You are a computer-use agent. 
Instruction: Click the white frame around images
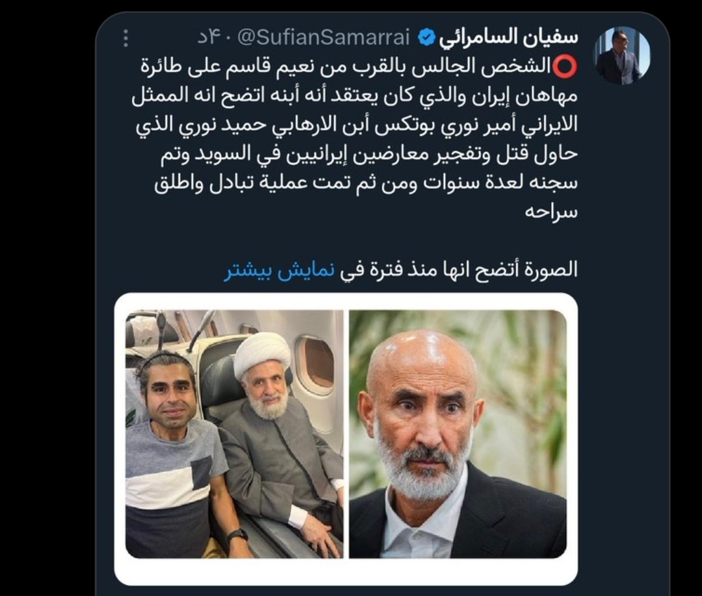(346, 572)
